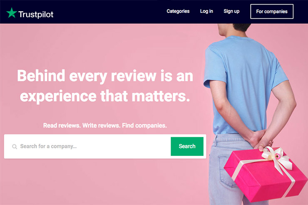Click the word 'experience' in the headline
308x205 pixels.
click(58, 96)
